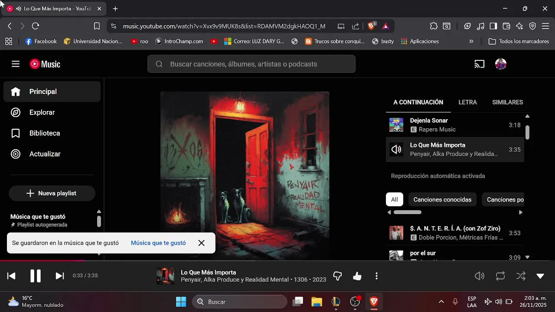Viewport: 555px width, 312px height.
Task: Go to Principal home in sidebar
Action: click(x=52, y=91)
